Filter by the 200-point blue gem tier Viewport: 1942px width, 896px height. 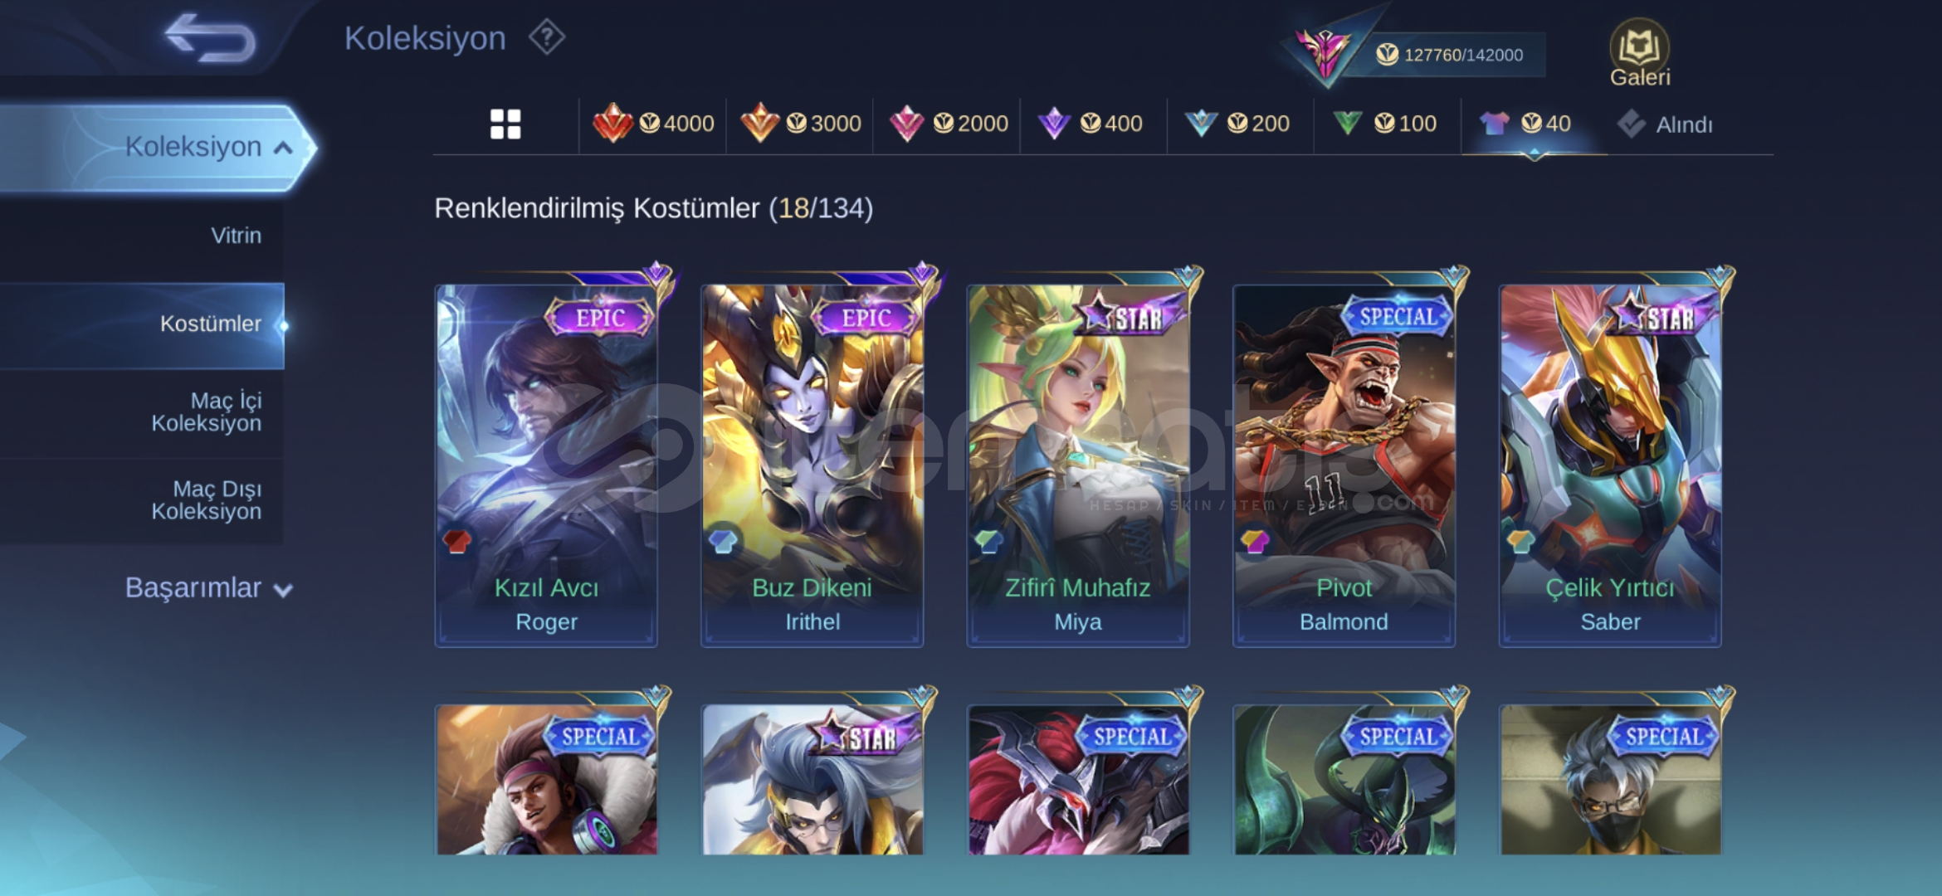coord(1237,124)
